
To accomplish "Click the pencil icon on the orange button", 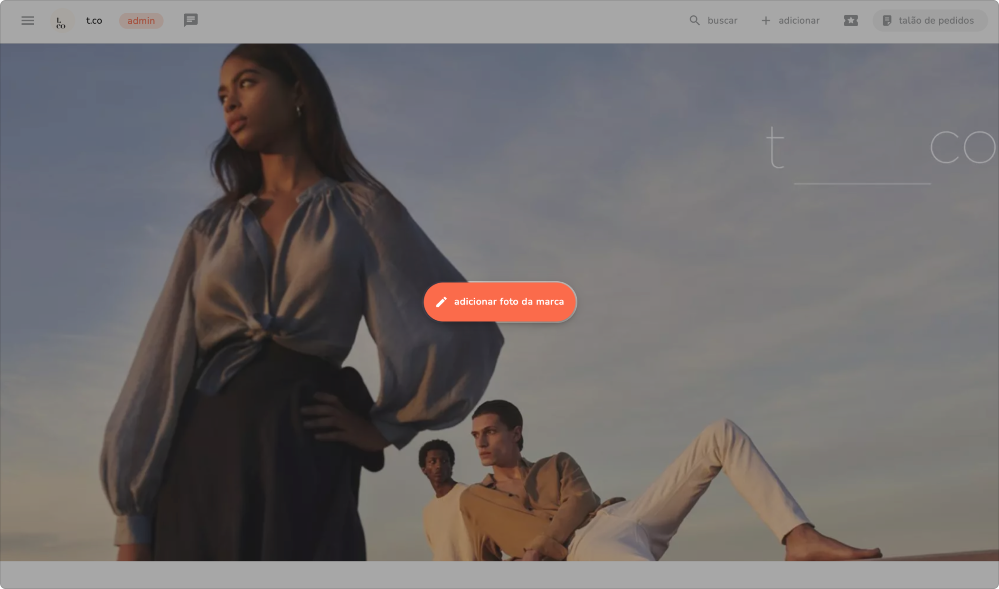I will pos(441,302).
